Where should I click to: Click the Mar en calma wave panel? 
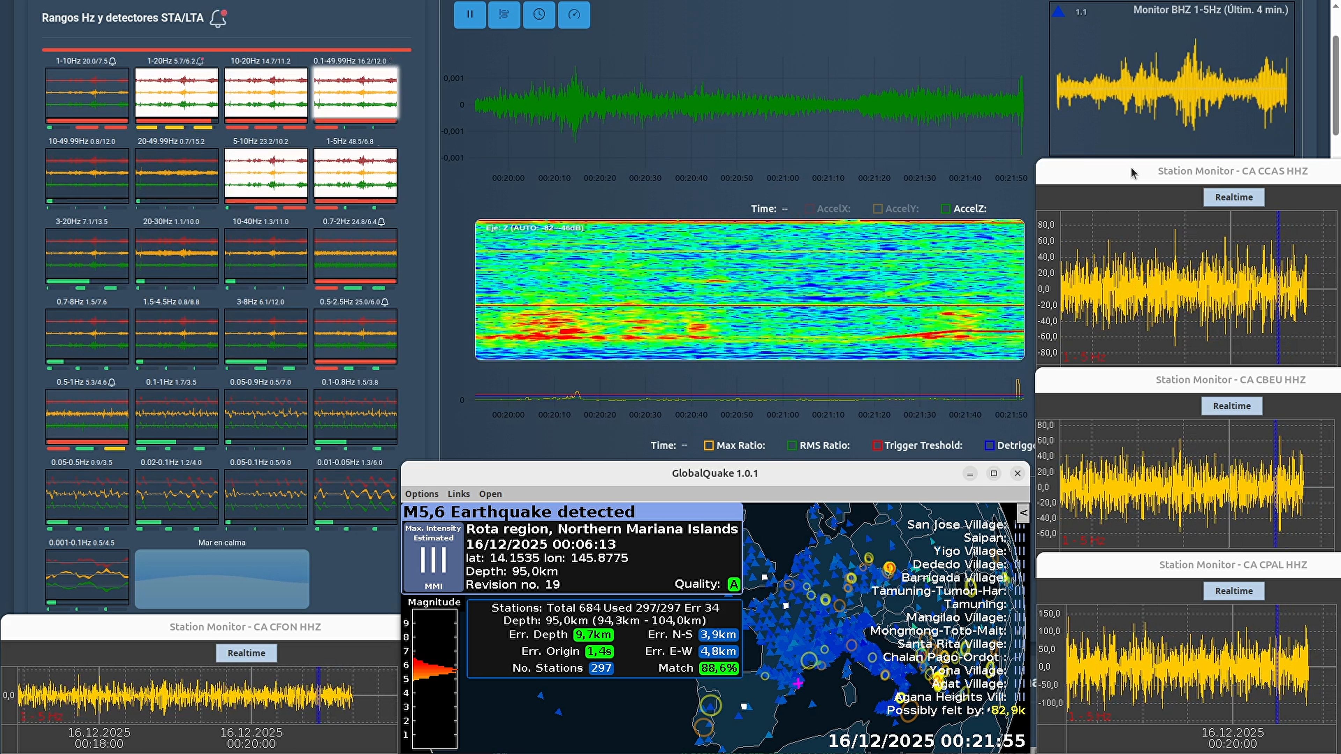pos(222,579)
